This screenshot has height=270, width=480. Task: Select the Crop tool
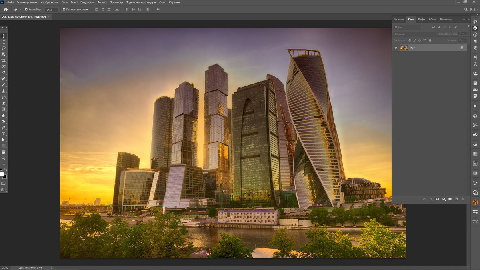coord(4,60)
